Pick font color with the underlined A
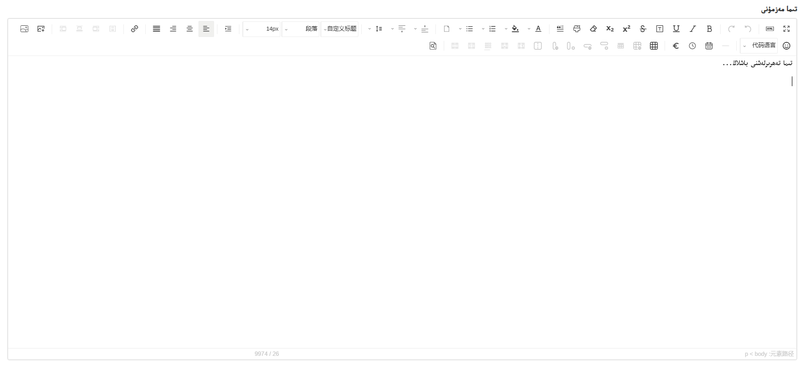The image size is (806, 369). pyautogui.click(x=538, y=29)
